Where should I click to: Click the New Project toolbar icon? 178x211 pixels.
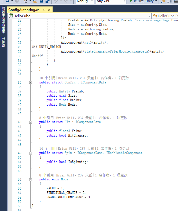25,1
